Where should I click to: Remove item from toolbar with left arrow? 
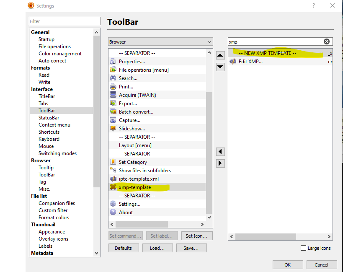220,151
